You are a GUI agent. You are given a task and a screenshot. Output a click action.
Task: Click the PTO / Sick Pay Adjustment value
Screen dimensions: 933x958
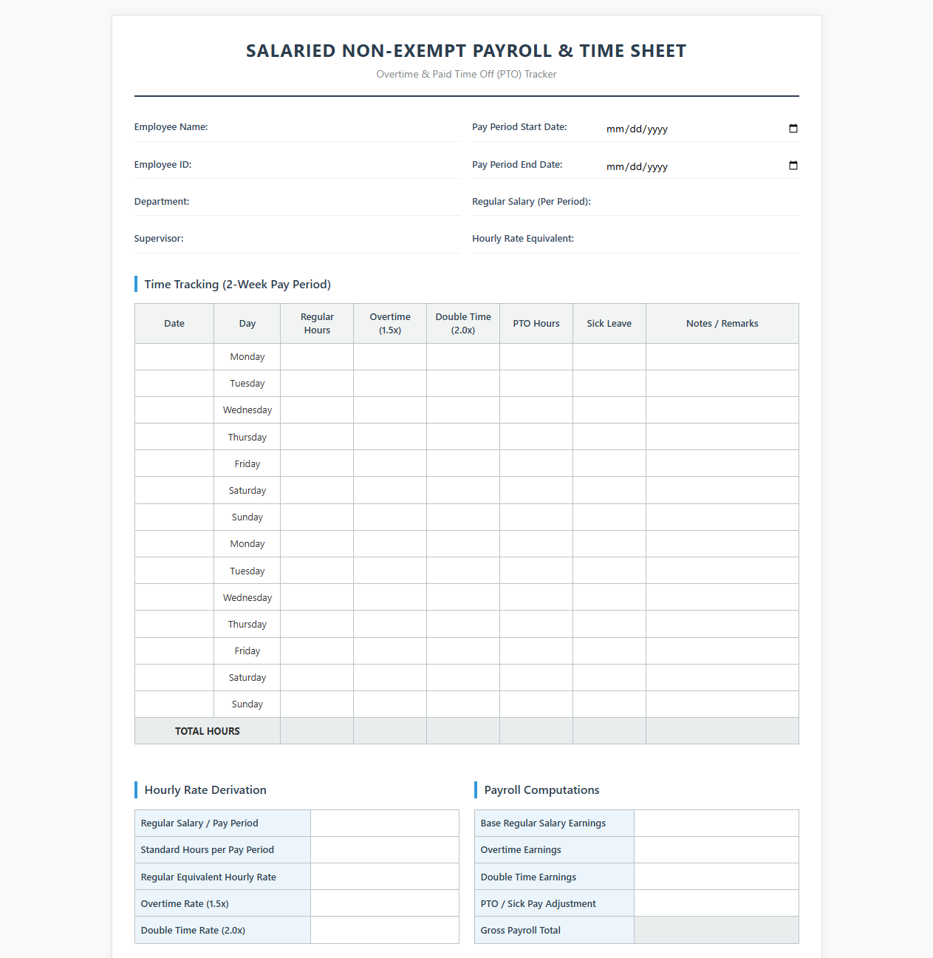tap(717, 903)
